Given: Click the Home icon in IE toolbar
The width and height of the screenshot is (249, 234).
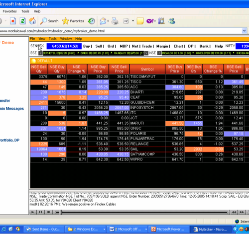Looking at the screenshot, I should coord(32,21).
